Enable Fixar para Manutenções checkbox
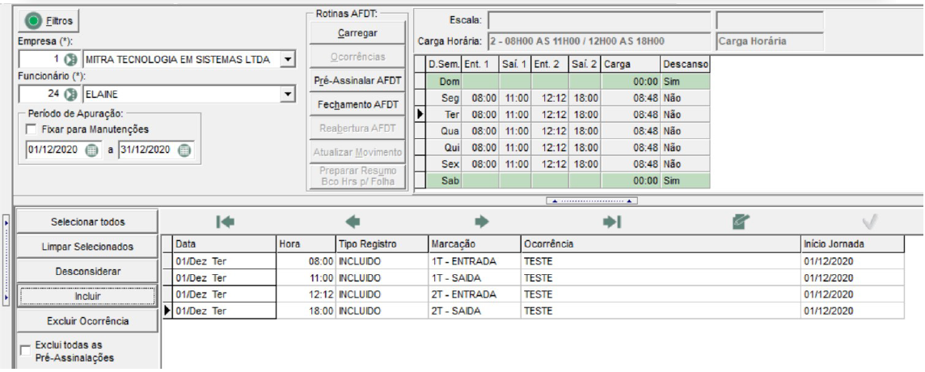The image size is (925, 372). tap(32, 129)
